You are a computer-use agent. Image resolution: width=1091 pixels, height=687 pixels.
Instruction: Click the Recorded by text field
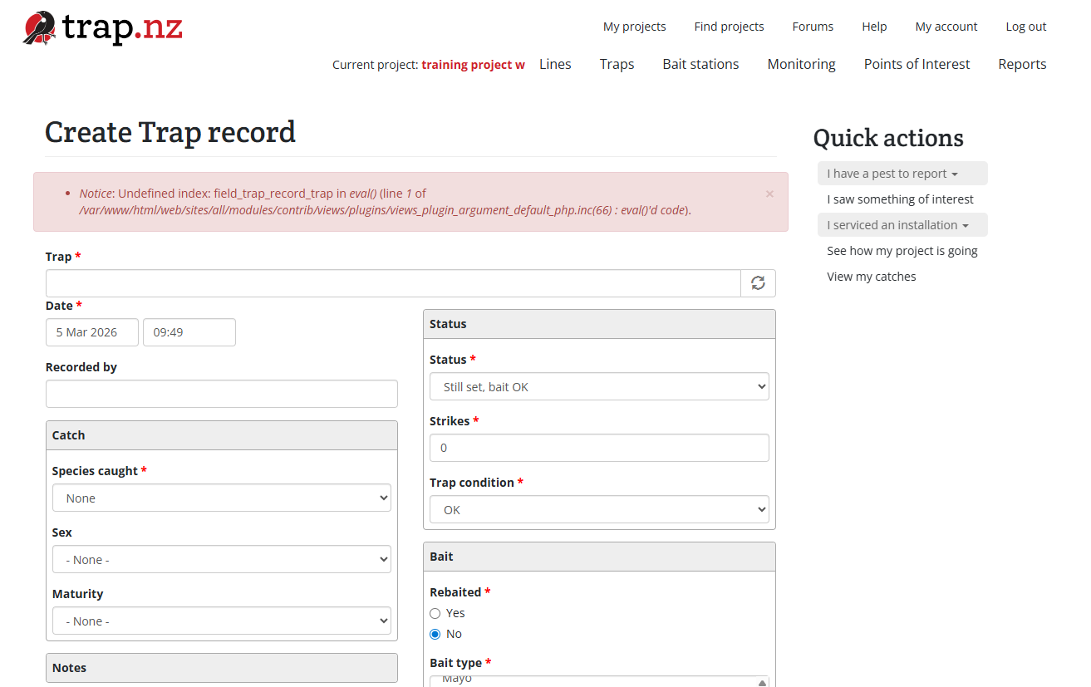(221, 394)
